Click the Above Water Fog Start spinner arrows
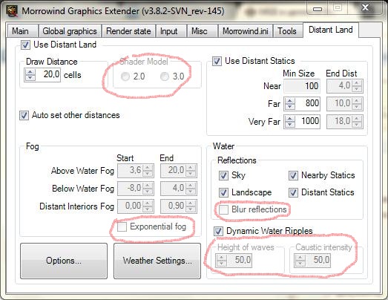 pos(148,171)
